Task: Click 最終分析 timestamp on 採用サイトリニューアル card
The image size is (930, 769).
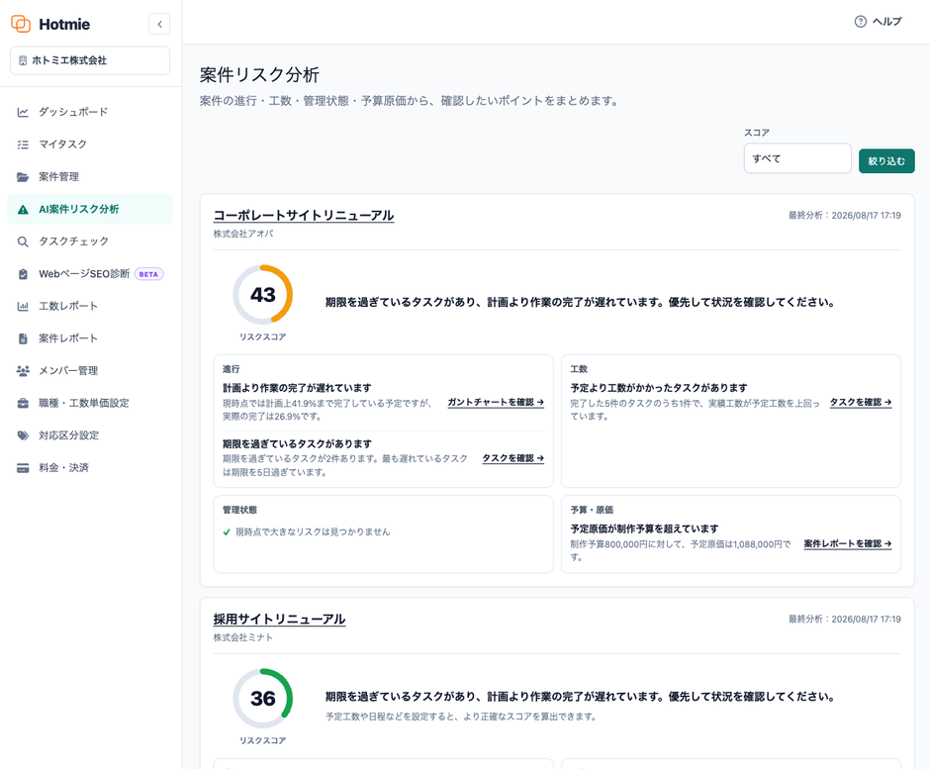Action: (x=845, y=619)
